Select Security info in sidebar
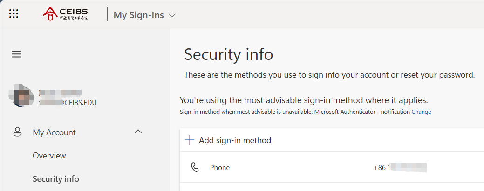The image size is (484, 191). pyautogui.click(x=56, y=179)
